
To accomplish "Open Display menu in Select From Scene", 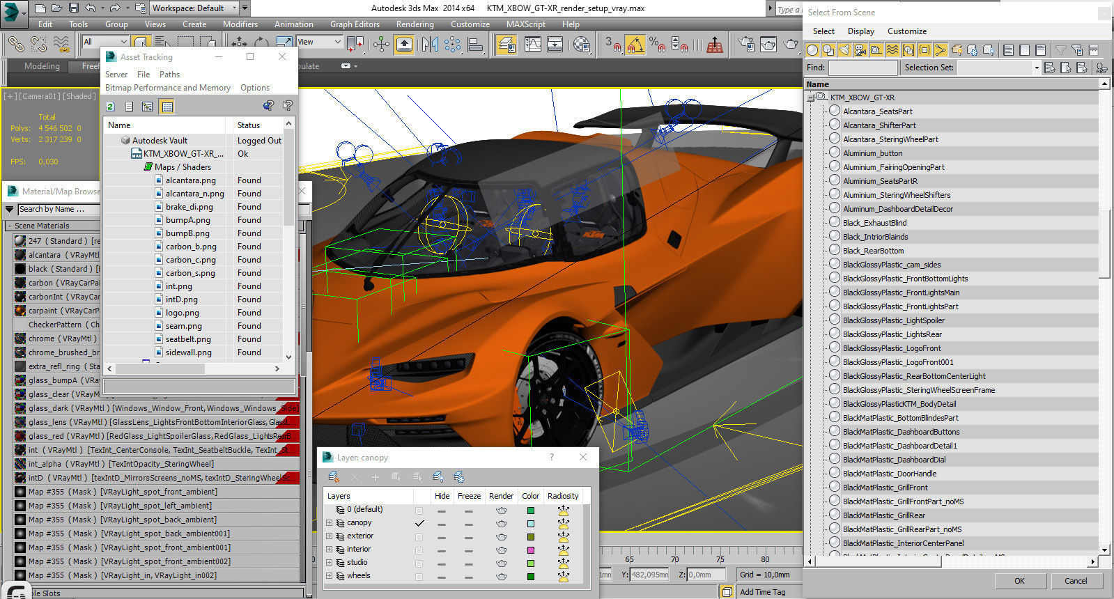I will click(861, 31).
